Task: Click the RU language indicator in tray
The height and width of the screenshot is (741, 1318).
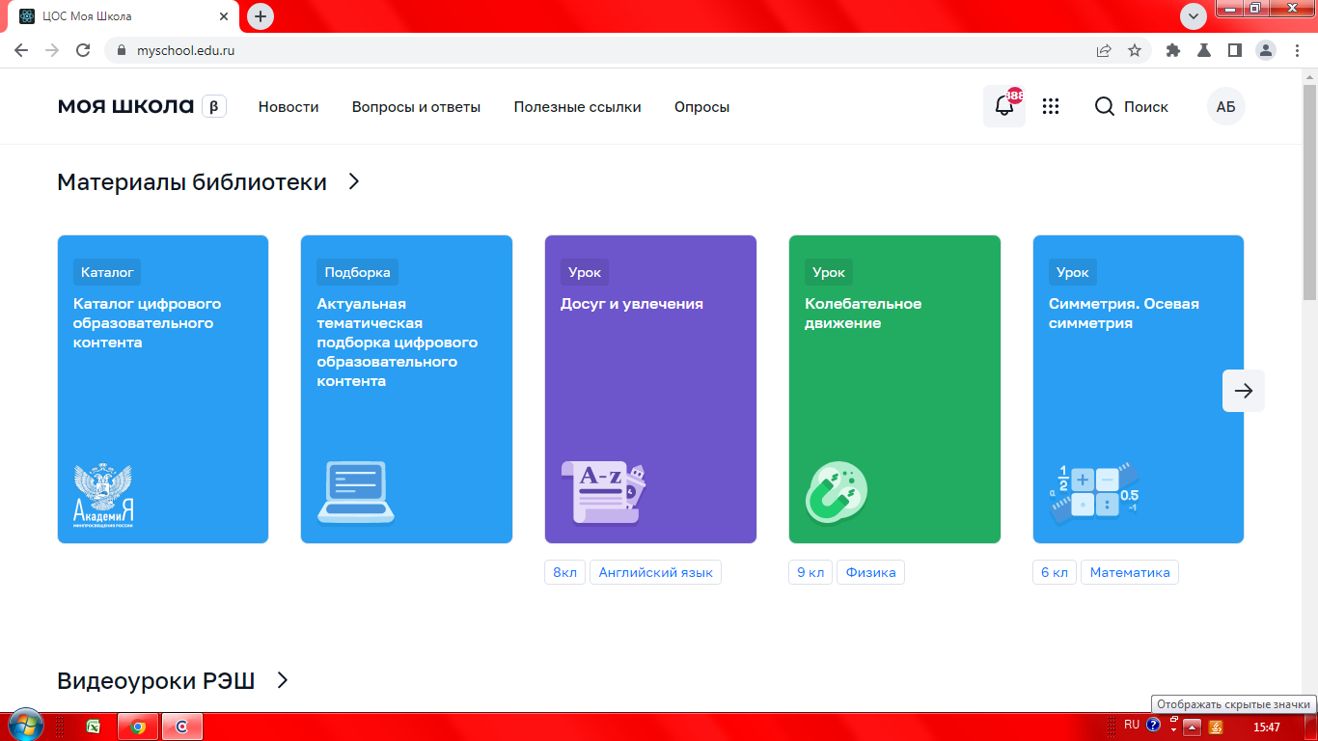Action: 1132,725
